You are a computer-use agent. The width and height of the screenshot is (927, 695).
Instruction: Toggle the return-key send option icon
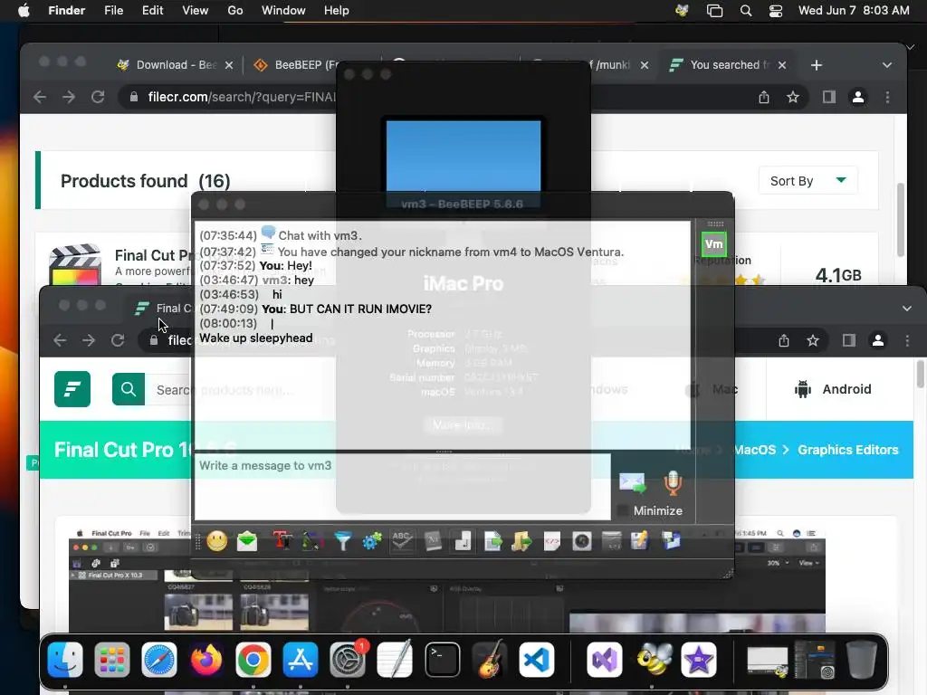(x=463, y=541)
